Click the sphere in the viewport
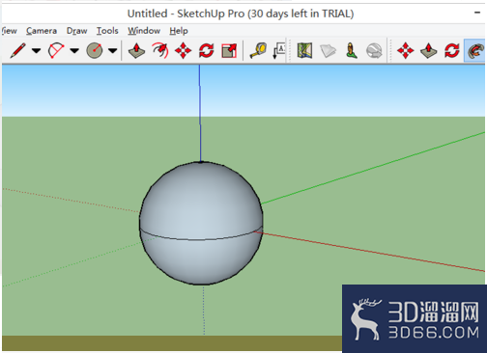 point(201,223)
